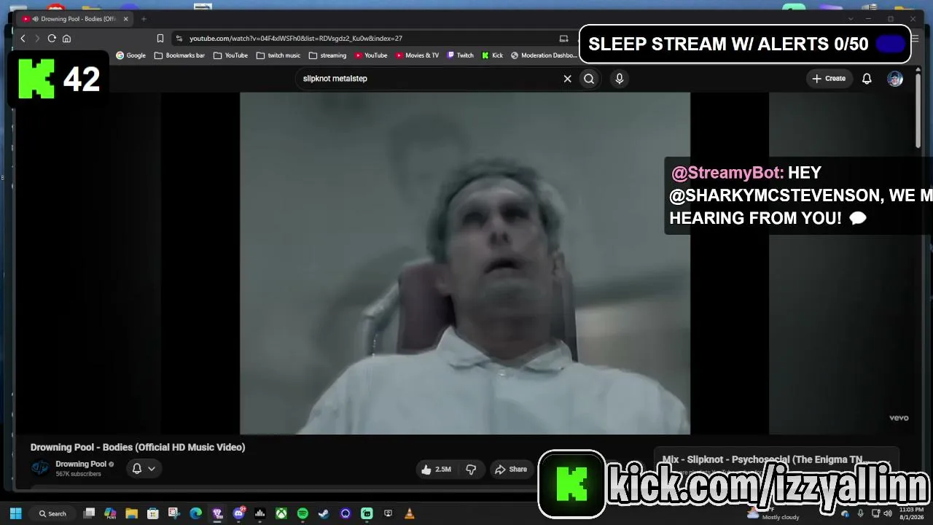Open the Bookmarks bar folder
This screenshot has width=933, height=525.
[180, 55]
